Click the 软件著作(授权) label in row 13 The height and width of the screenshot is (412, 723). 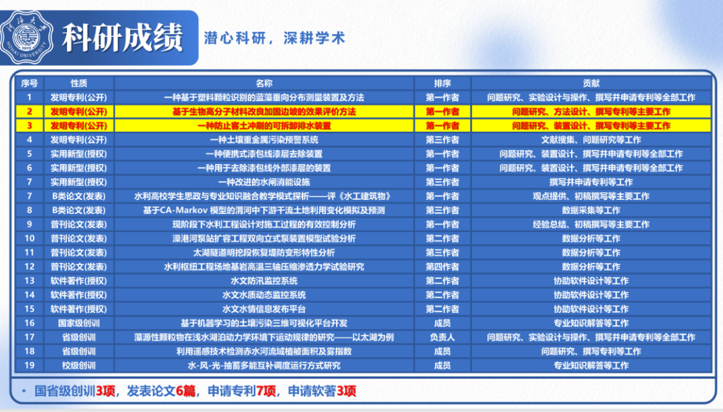click(78, 282)
